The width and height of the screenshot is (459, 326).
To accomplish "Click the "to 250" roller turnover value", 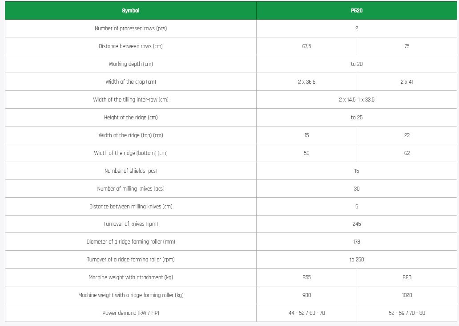I will pyautogui.click(x=357, y=260).
